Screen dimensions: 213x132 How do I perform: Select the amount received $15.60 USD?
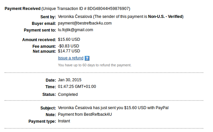(x=69, y=39)
